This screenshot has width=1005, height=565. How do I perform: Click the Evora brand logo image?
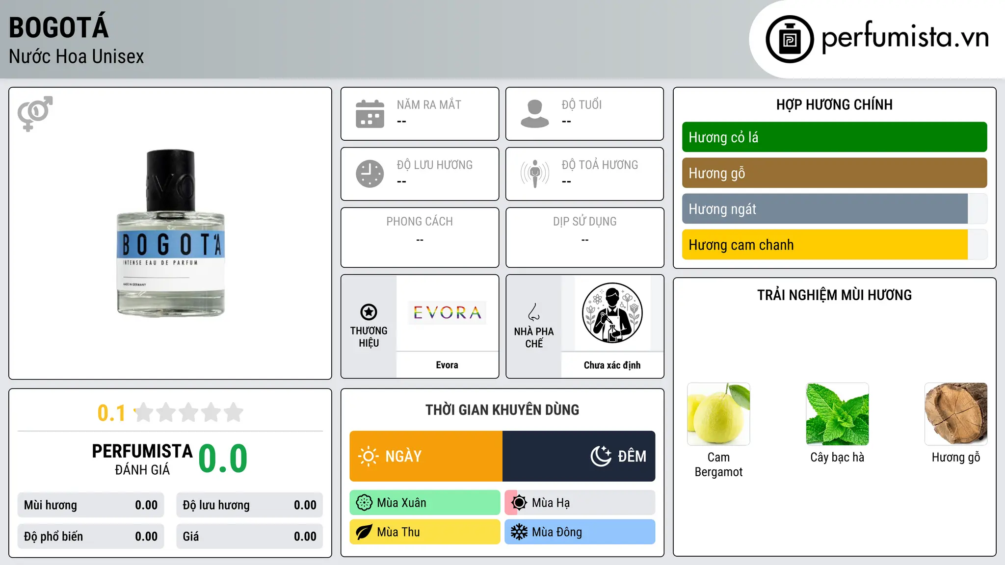(447, 312)
